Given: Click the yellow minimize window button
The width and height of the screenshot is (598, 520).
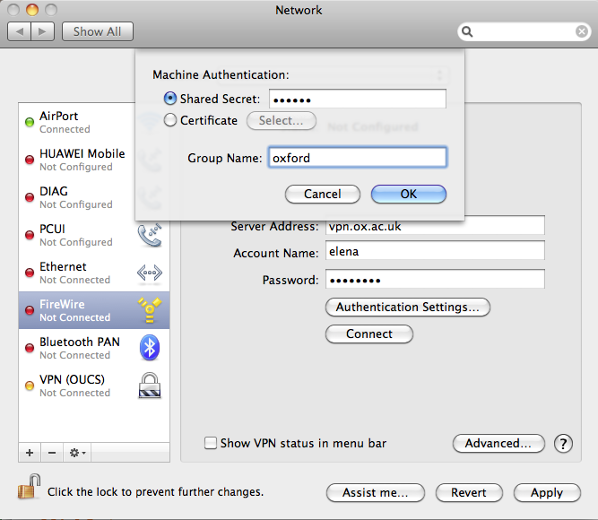Looking at the screenshot, I should (32, 10).
